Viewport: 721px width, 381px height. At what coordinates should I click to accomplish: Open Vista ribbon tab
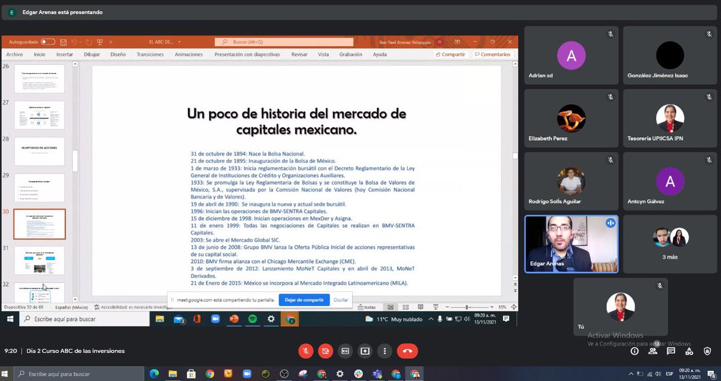point(323,54)
